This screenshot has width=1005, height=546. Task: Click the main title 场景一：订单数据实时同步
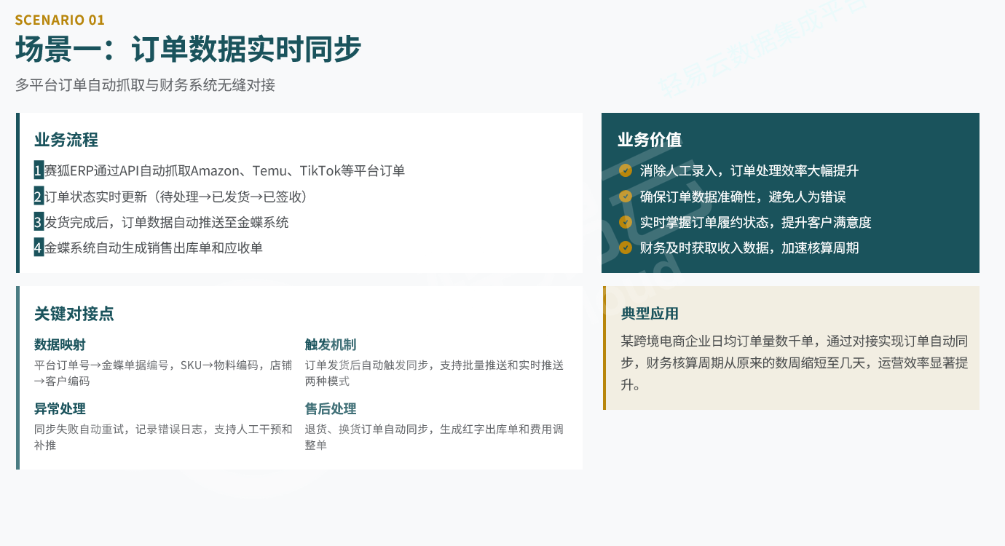[188, 50]
